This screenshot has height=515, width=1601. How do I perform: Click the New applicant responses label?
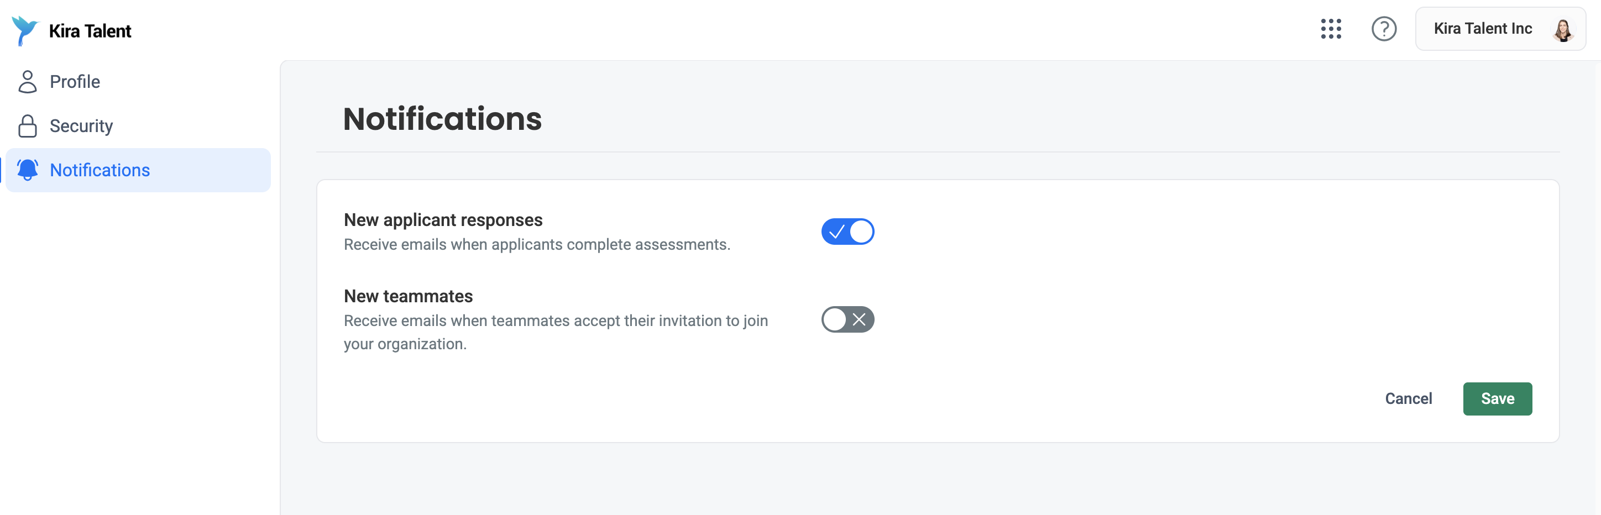pos(443,220)
